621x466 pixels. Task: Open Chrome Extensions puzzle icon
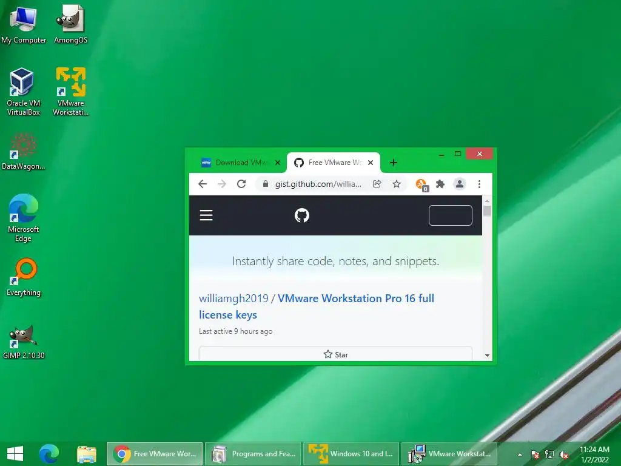[x=440, y=184]
